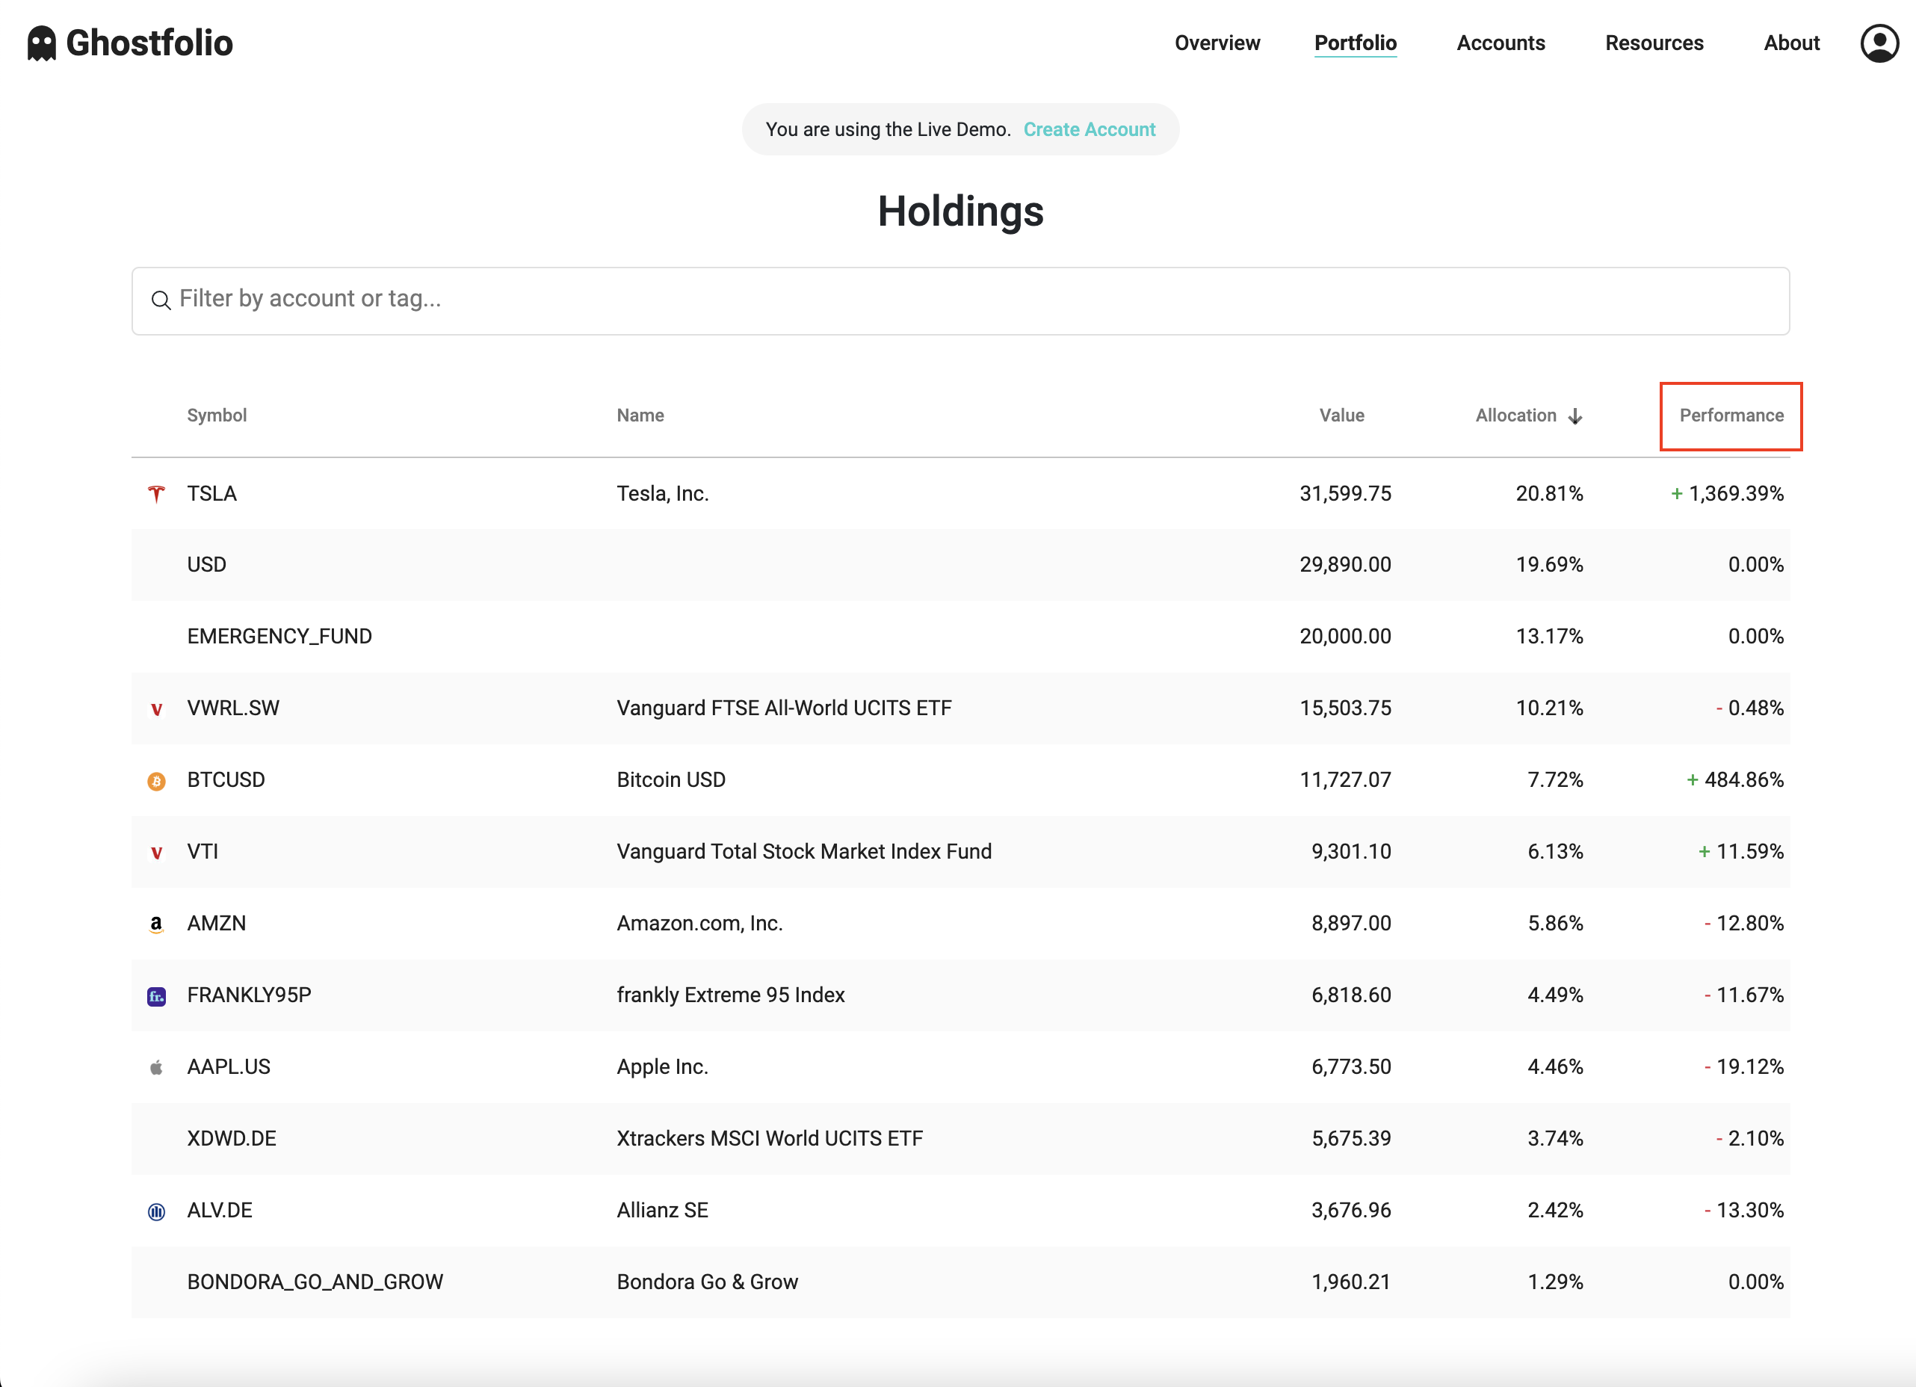
Task: Open the Resources page
Action: point(1653,43)
